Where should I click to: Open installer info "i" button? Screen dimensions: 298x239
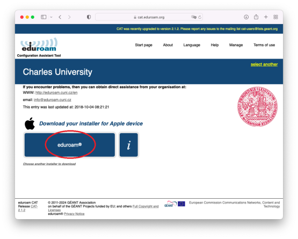[129, 145]
